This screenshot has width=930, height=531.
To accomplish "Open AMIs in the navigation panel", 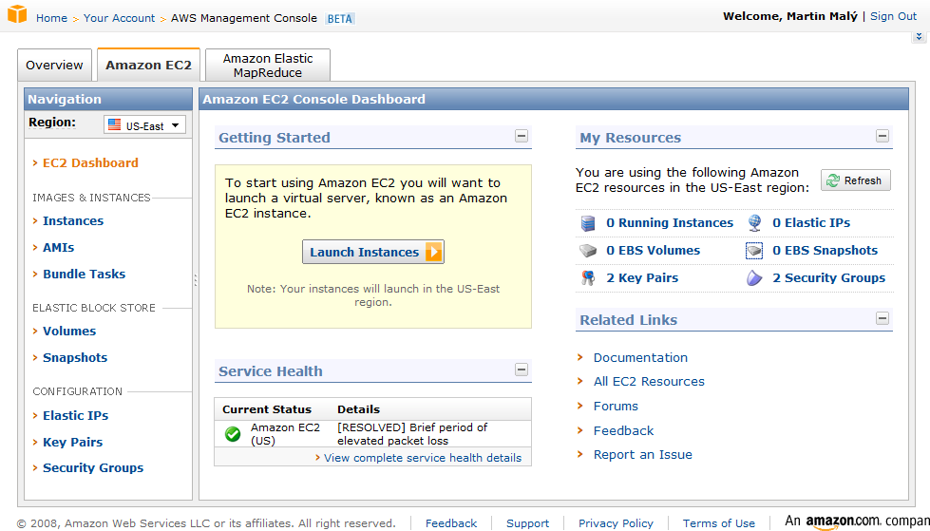I will (58, 248).
